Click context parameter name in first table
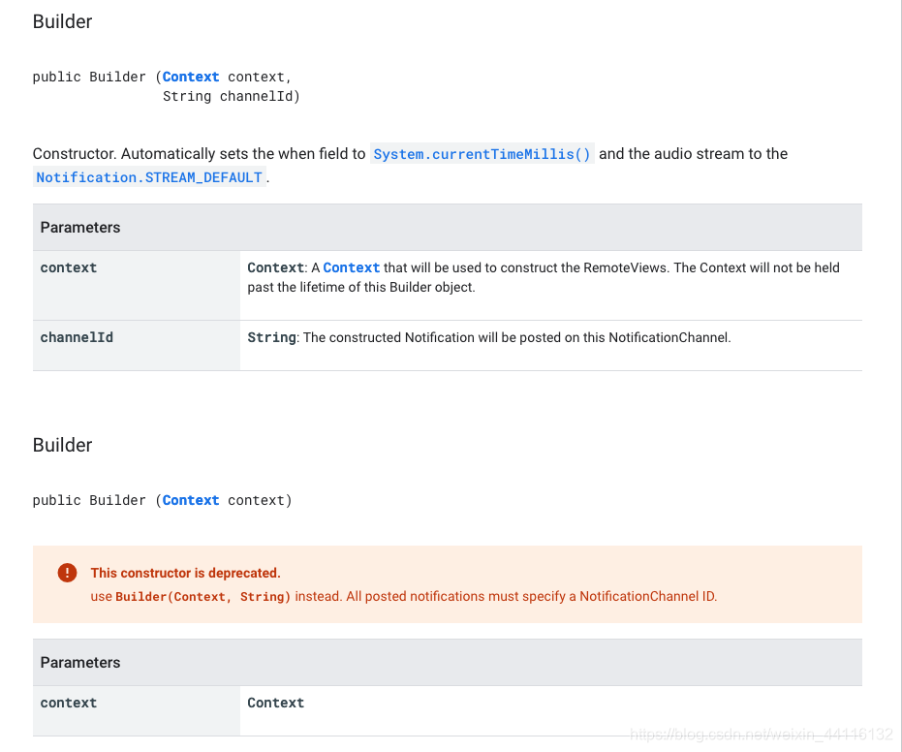The width and height of the screenshot is (902, 752). click(69, 267)
